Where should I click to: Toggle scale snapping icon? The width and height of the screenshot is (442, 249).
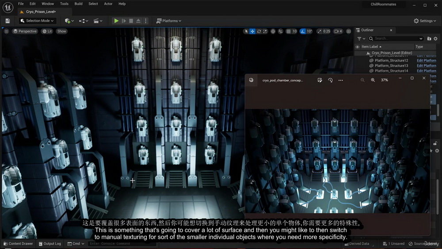pyautogui.click(x=319, y=31)
